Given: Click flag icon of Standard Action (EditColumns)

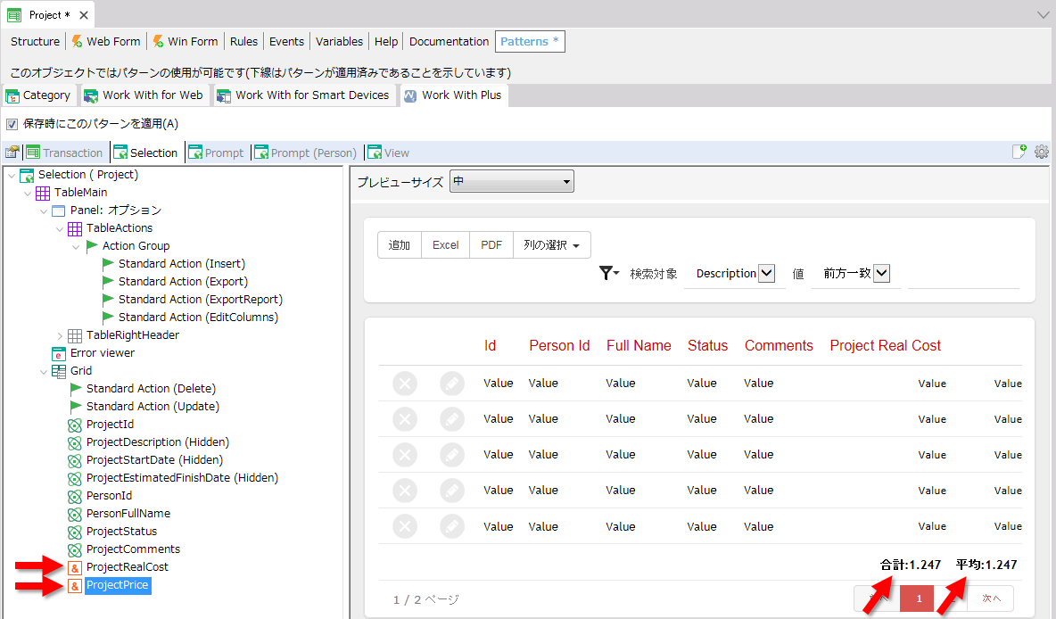Looking at the screenshot, I should (x=108, y=318).
